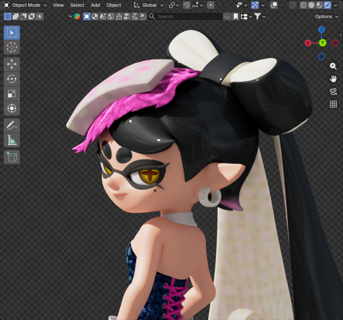Toggle the camera view button
343x320 pixels.
[333, 91]
